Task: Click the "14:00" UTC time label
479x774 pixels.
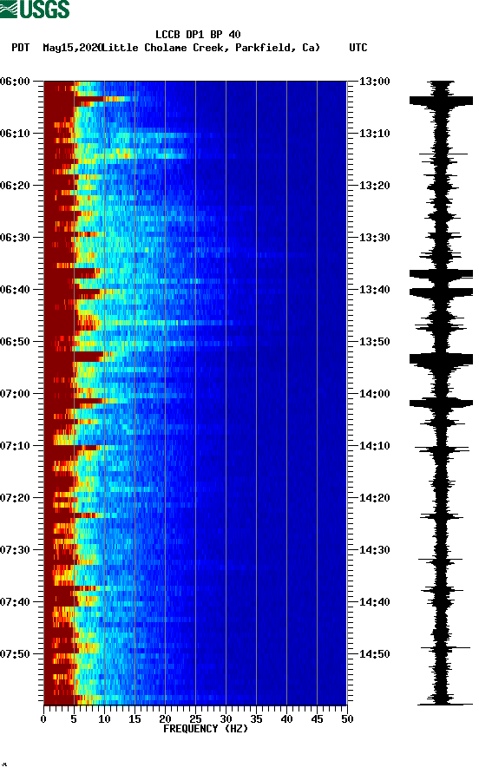Action: coord(374,394)
